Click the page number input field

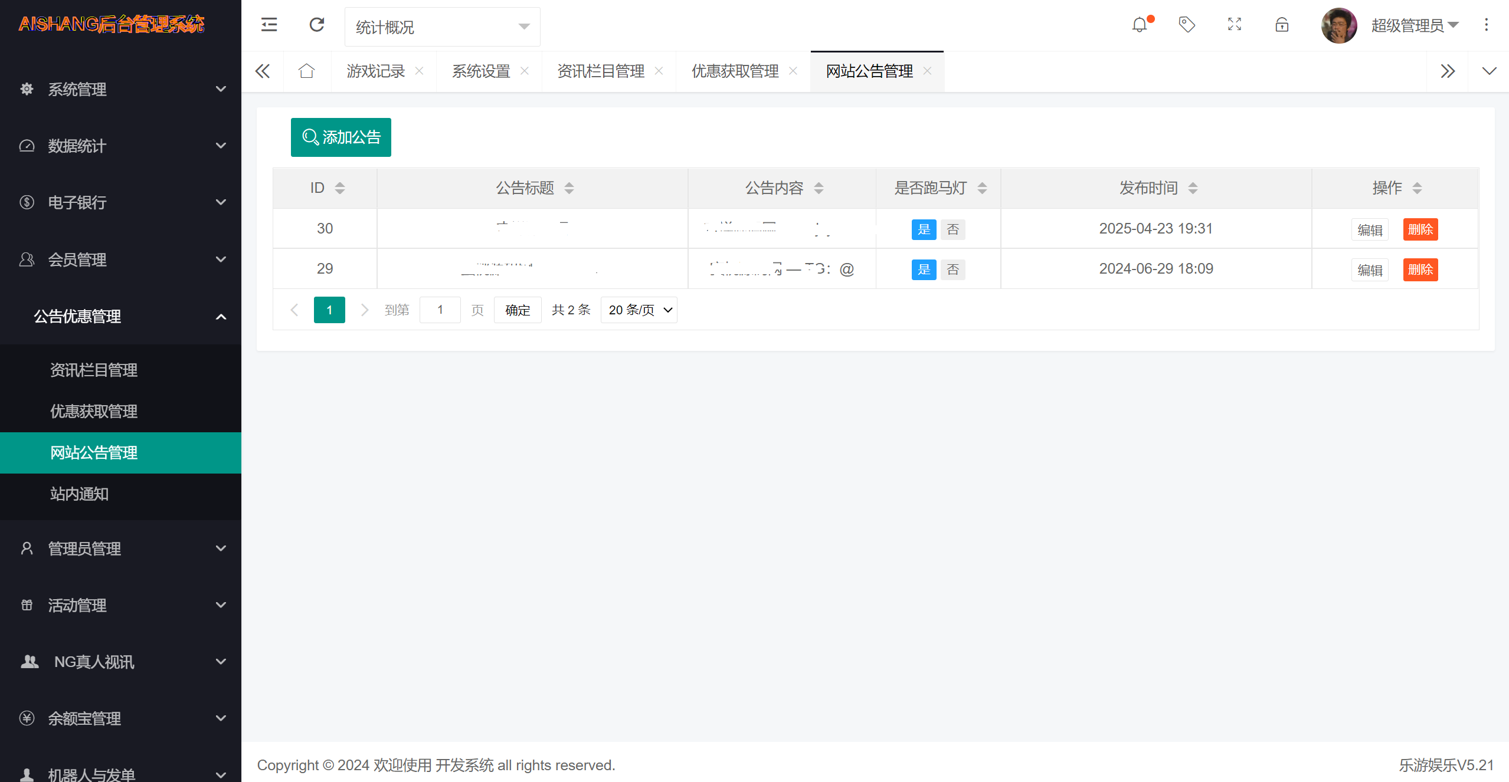440,310
